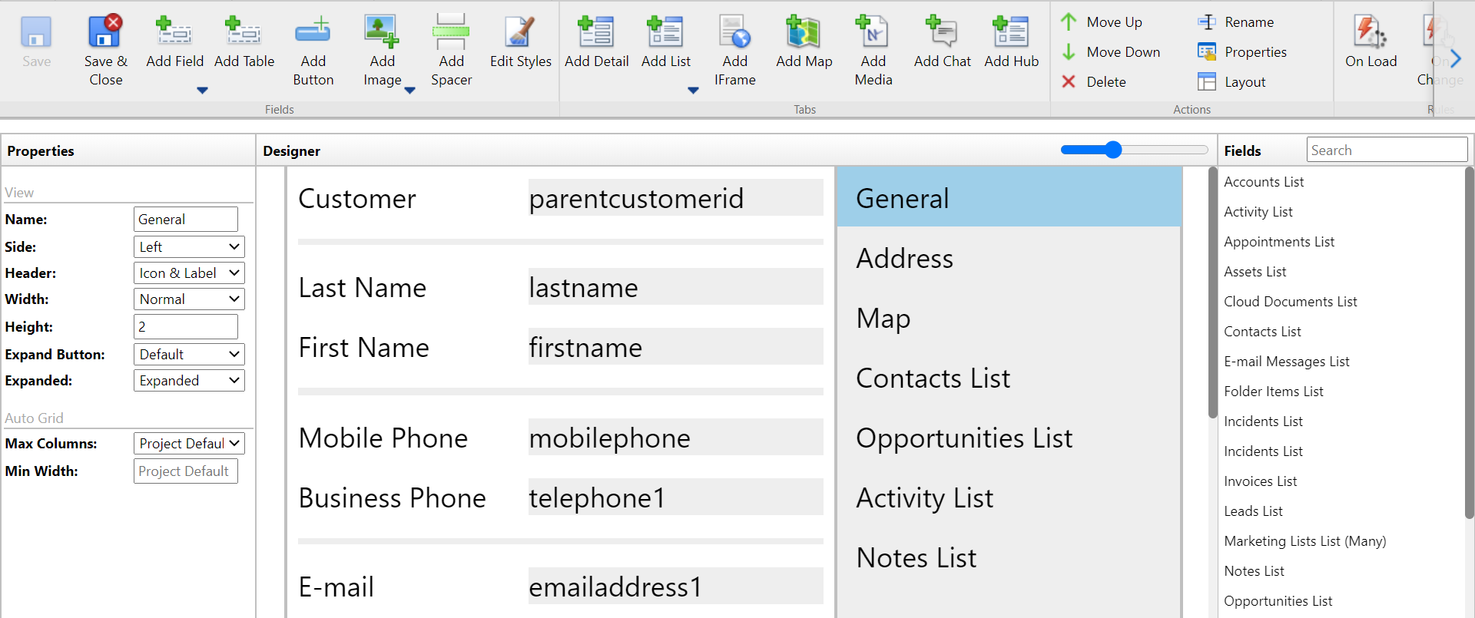
Task: Click the Designer zoom slider handle
Action: pyautogui.click(x=1113, y=150)
